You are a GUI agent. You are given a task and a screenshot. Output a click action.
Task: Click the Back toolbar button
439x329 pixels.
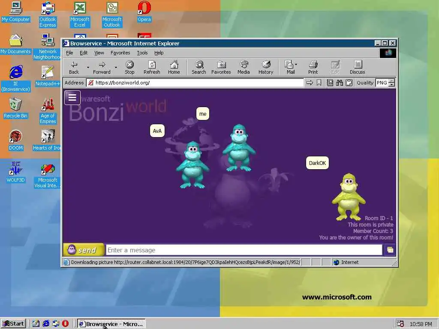[x=74, y=67]
